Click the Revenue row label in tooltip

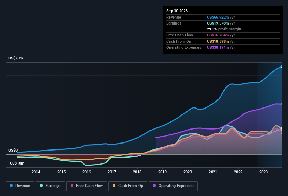[x=174, y=17]
